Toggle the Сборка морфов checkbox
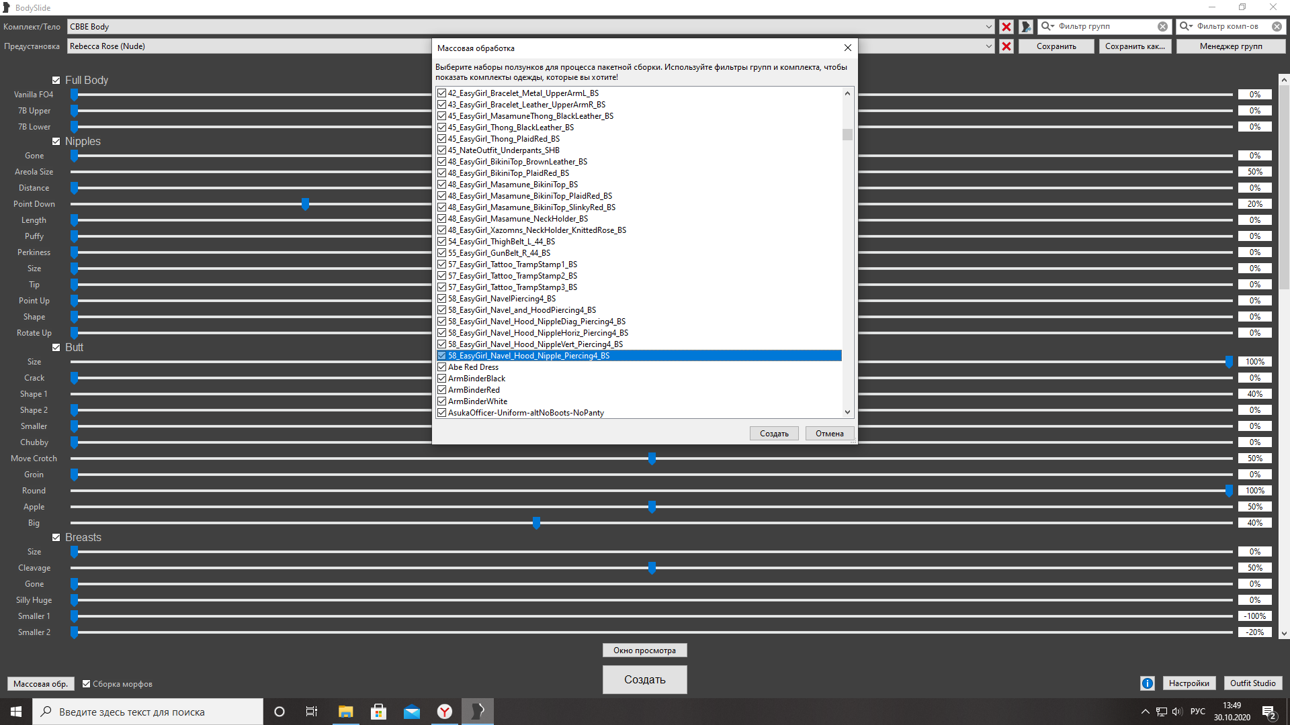Viewport: 1290px width, 725px height. (x=87, y=684)
